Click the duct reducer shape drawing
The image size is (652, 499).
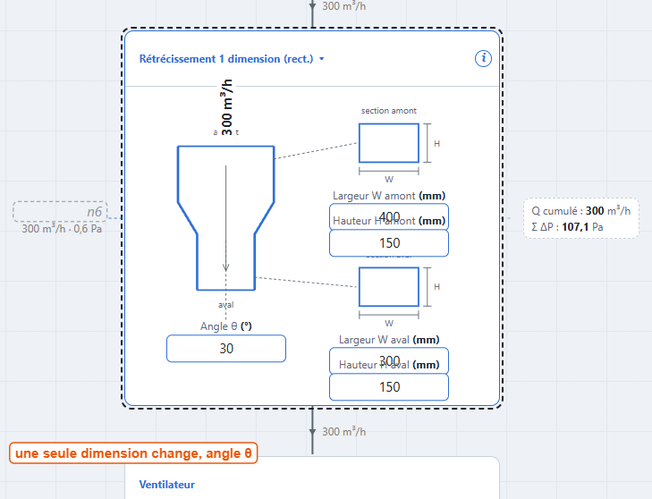(x=225, y=218)
